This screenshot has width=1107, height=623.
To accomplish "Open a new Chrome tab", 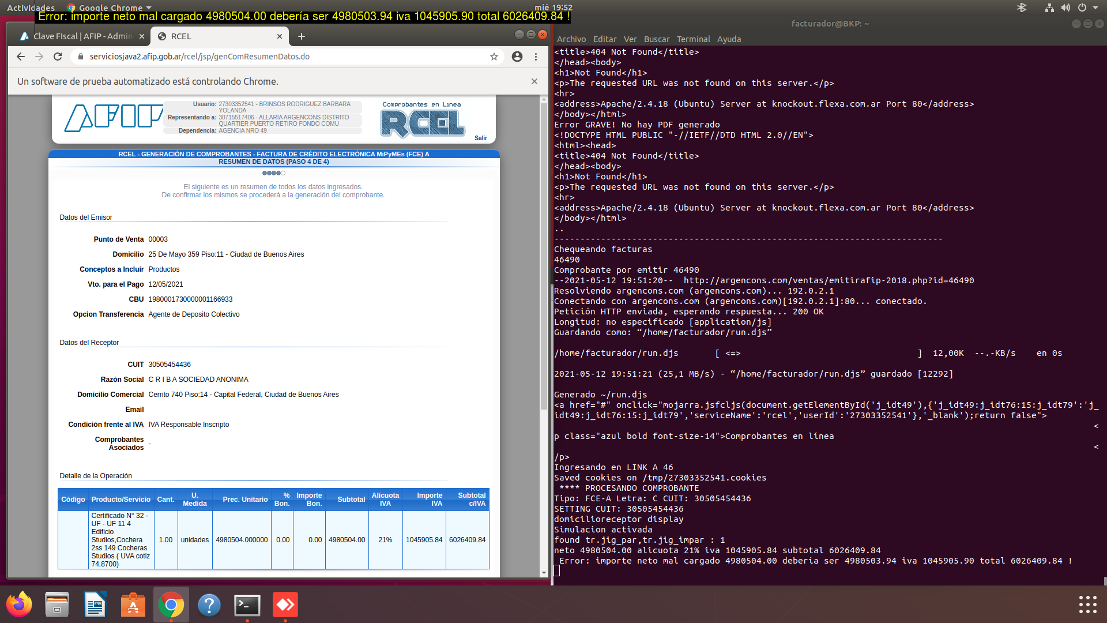I will [x=301, y=36].
